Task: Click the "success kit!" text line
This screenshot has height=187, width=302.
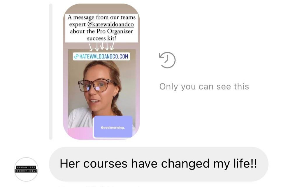Action: [101, 38]
